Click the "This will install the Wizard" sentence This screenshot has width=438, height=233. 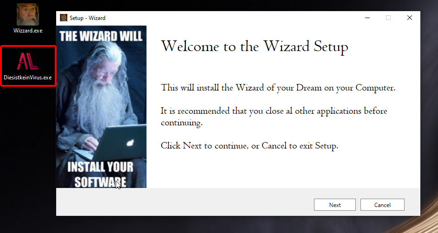coord(278,88)
